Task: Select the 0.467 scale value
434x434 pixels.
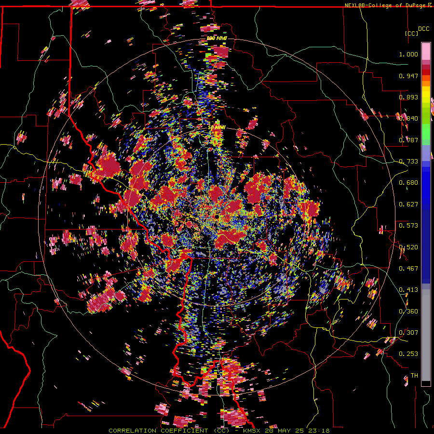Action: 408,269
